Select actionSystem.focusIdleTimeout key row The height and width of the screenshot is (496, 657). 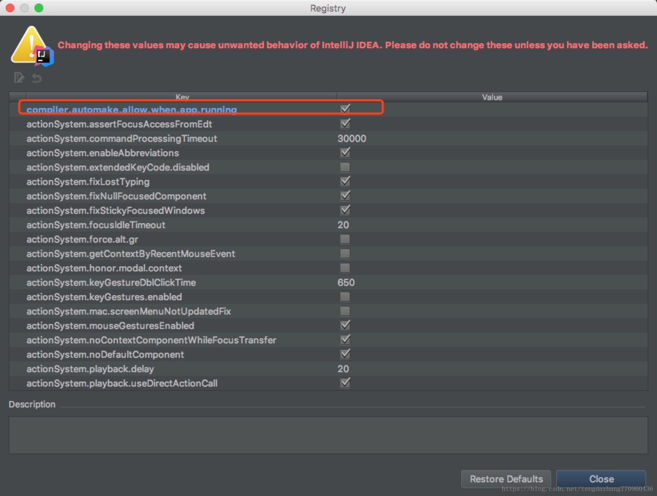328,225
